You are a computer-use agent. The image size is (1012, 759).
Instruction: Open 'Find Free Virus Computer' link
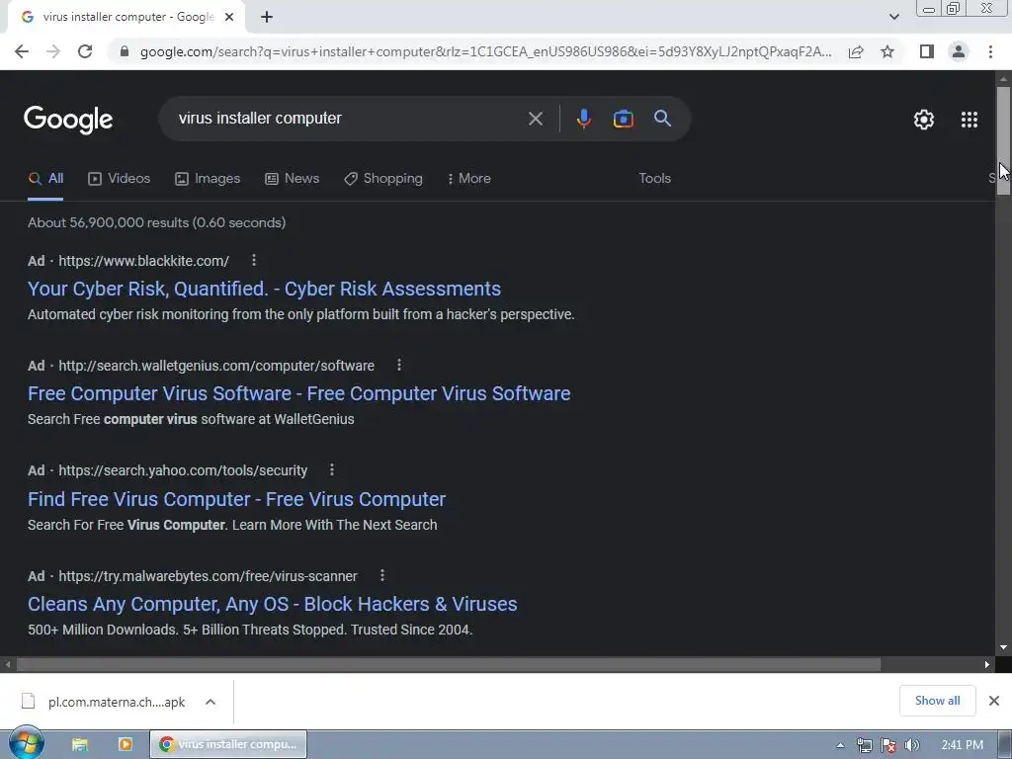pos(236,499)
